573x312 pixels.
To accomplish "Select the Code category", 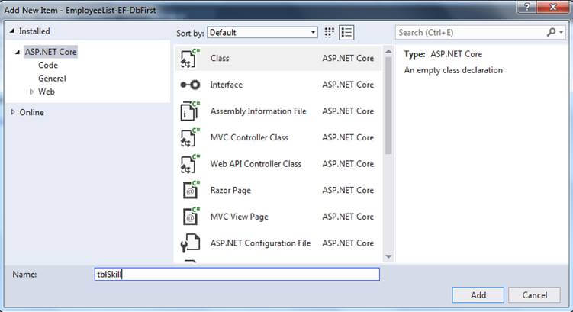I will tap(48, 65).
